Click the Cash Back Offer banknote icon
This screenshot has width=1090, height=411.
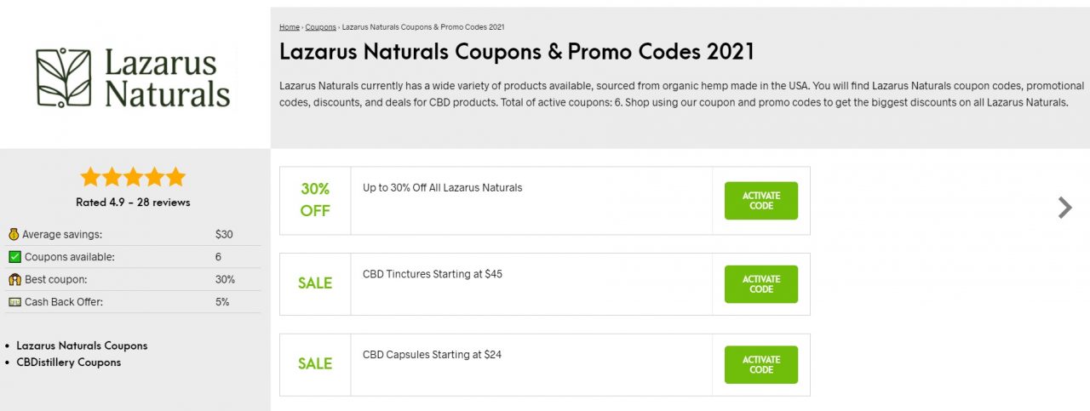coord(14,302)
